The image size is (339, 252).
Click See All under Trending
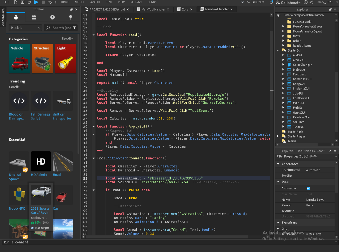(14, 87)
